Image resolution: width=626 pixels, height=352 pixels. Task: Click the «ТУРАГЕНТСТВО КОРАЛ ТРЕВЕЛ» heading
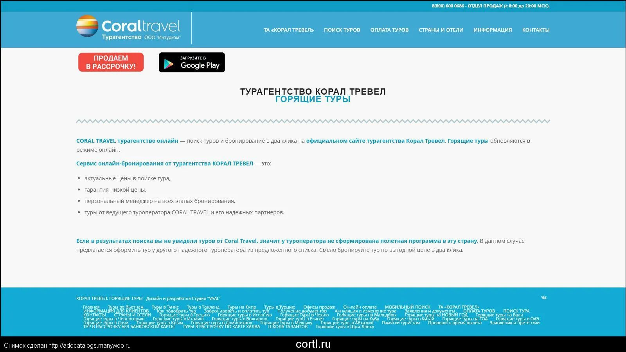pos(313,92)
